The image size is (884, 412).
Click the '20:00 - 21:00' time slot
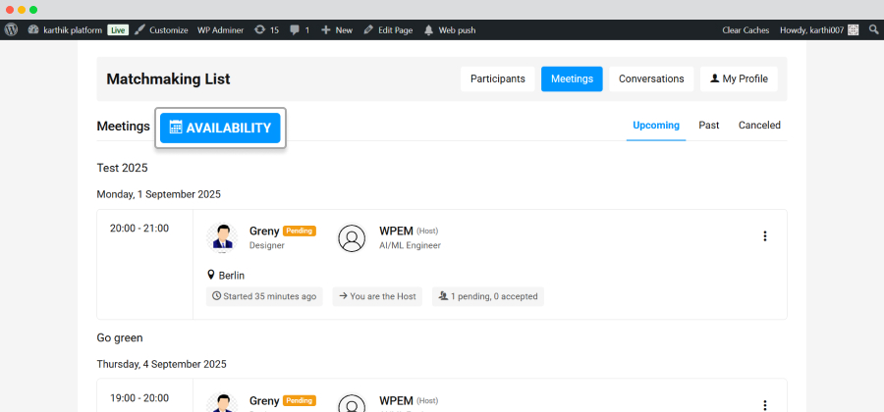(139, 228)
